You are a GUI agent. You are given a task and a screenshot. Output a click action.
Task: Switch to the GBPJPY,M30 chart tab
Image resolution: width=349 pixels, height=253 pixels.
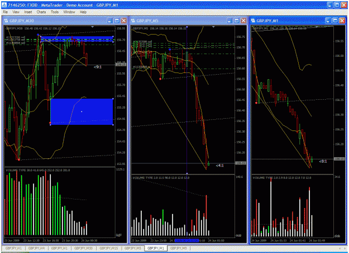tap(83, 248)
